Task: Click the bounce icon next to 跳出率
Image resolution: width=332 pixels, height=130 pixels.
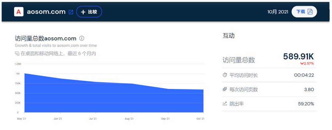Action: (x=225, y=104)
